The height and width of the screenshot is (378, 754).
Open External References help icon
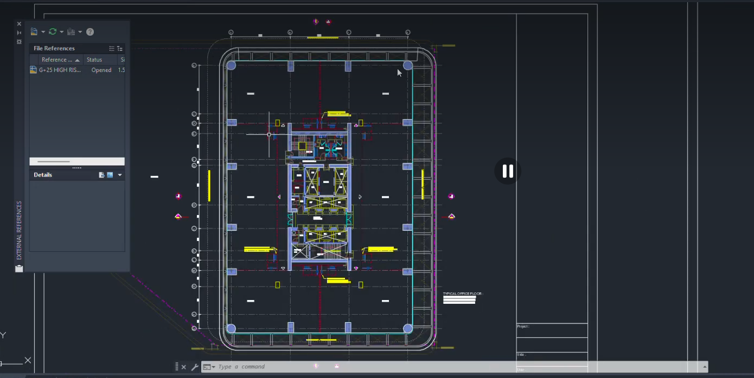[90, 32]
